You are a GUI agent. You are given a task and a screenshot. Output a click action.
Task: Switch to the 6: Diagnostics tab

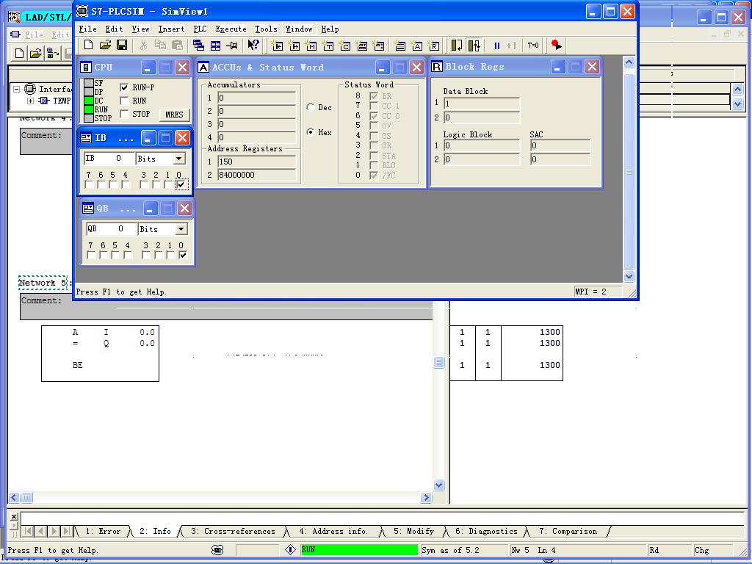pyautogui.click(x=486, y=532)
